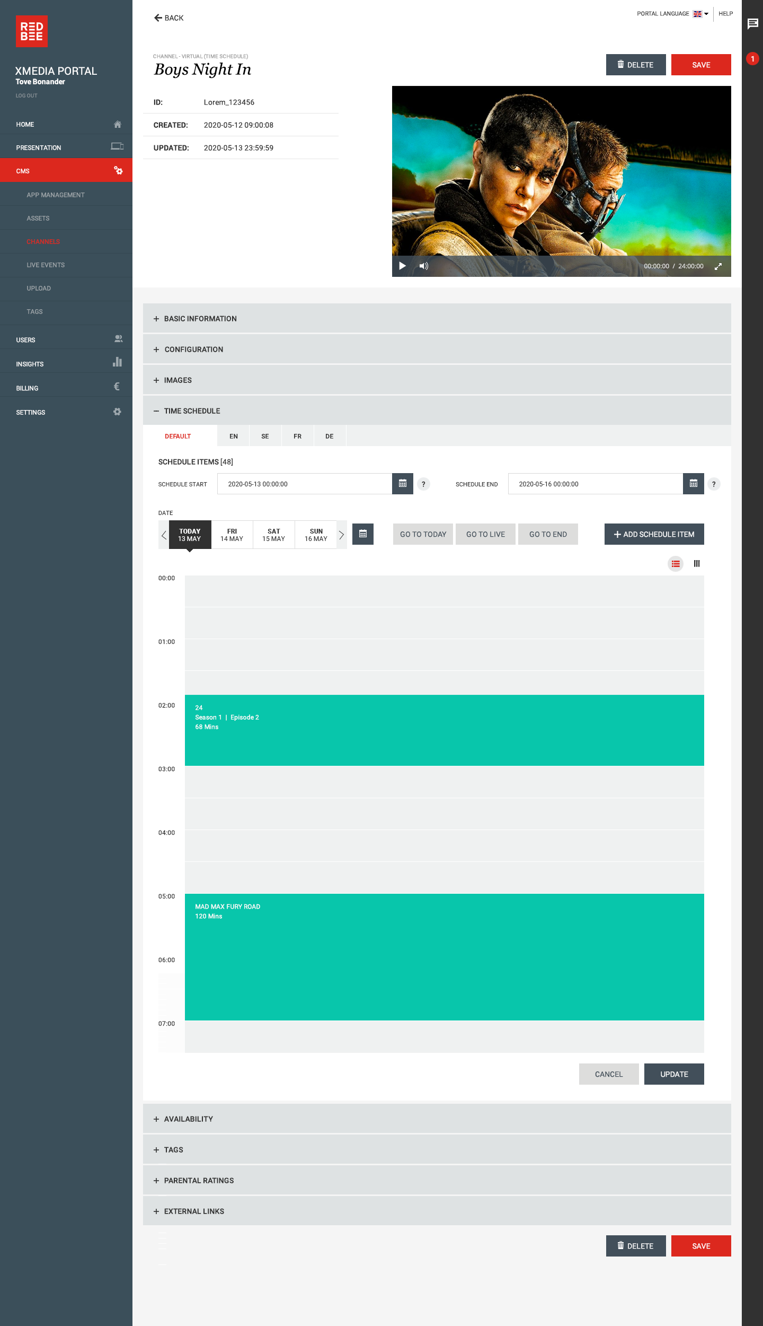
Task: Select Sun 16 May date
Action: coord(316,535)
